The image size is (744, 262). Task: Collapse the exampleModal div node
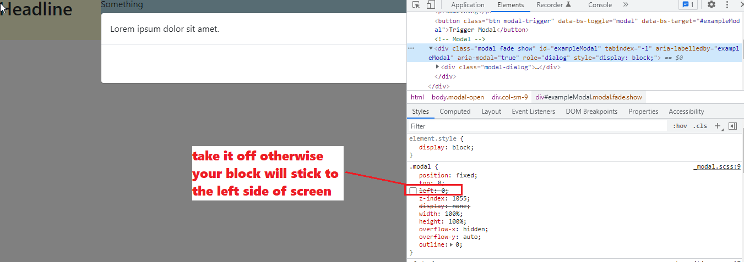[431, 48]
